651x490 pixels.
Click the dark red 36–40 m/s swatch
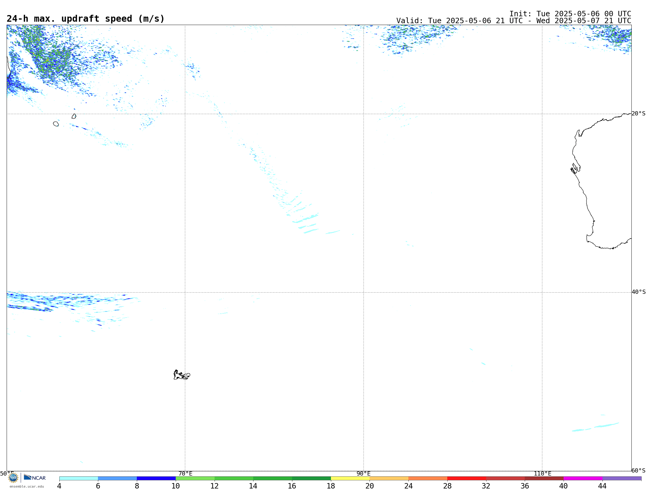point(544,479)
